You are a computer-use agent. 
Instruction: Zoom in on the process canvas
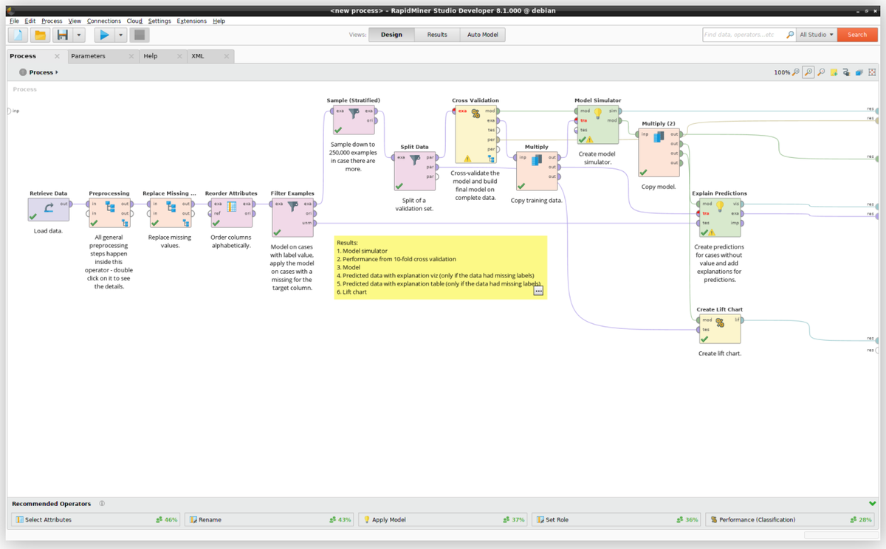point(808,72)
